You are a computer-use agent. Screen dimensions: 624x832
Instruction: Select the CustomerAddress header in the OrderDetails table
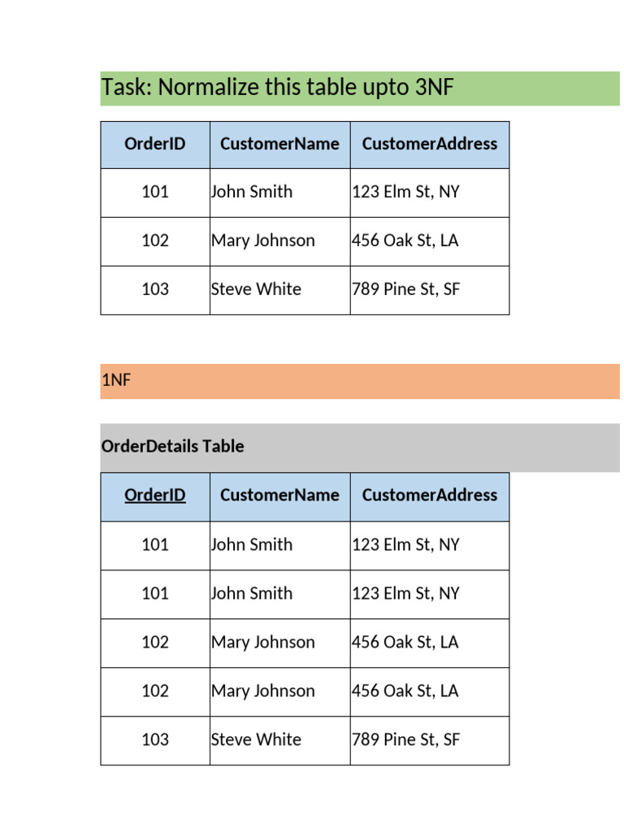430,496
